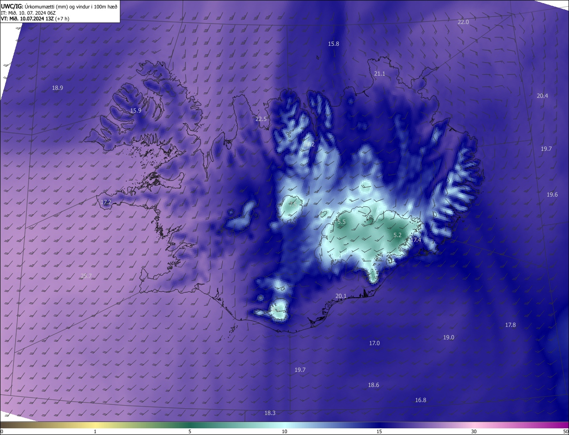
Task: Select the map value 20.4
Action: click(x=542, y=96)
